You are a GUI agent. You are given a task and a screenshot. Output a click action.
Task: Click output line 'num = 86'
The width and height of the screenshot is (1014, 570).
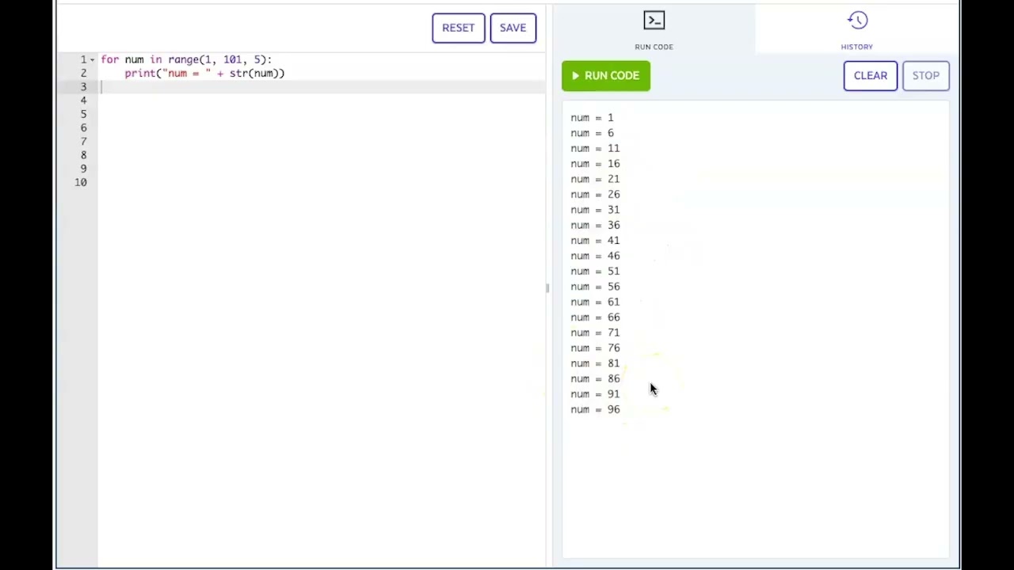coord(595,378)
